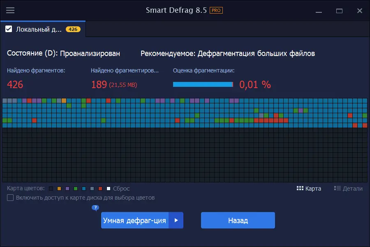Click the PRO badge in the title bar

click(x=216, y=10)
